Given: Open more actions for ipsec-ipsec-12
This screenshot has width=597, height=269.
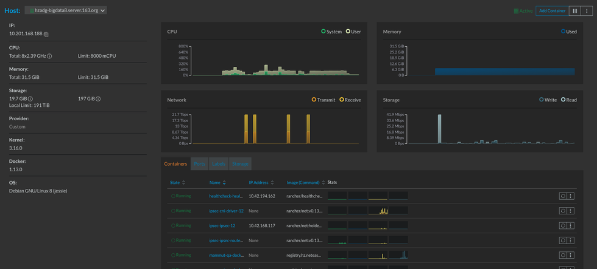Looking at the screenshot, I should tap(570, 225).
